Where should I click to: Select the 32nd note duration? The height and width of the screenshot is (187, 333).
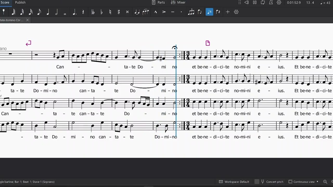pyautogui.click(x=22, y=12)
